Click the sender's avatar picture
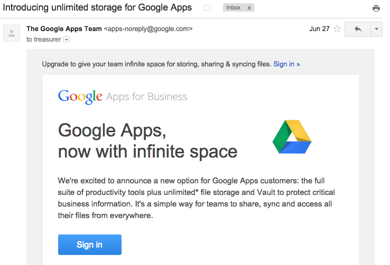Viewport: 390px width, 265px height. click(12, 33)
